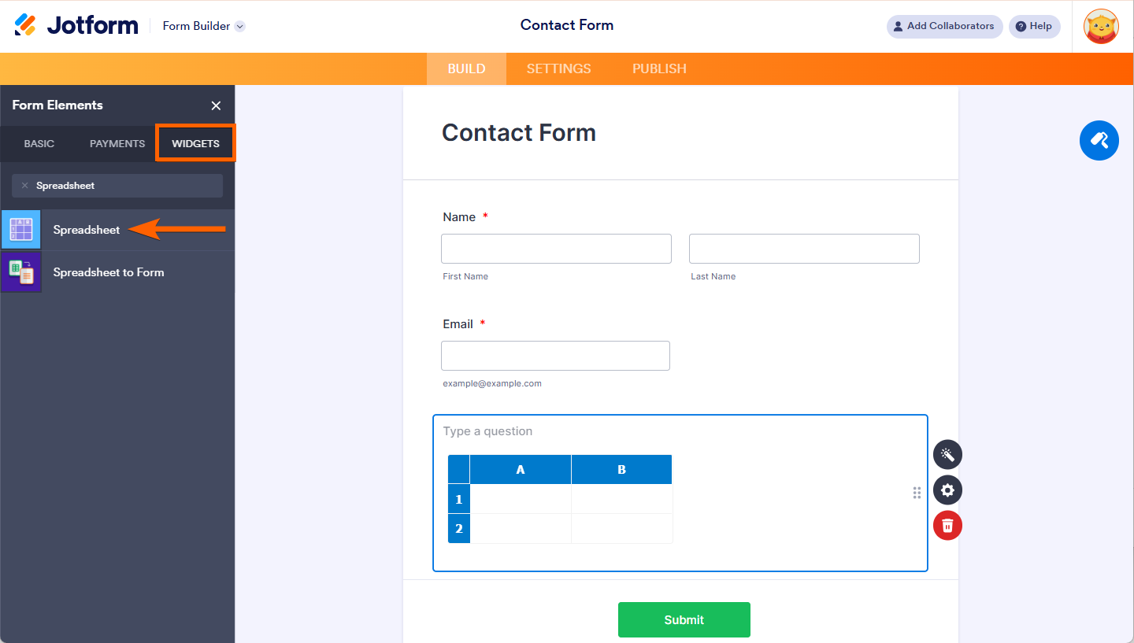The height and width of the screenshot is (643, 1134).
Task: Delete the spreadsheet field
Action: (947, 526)
